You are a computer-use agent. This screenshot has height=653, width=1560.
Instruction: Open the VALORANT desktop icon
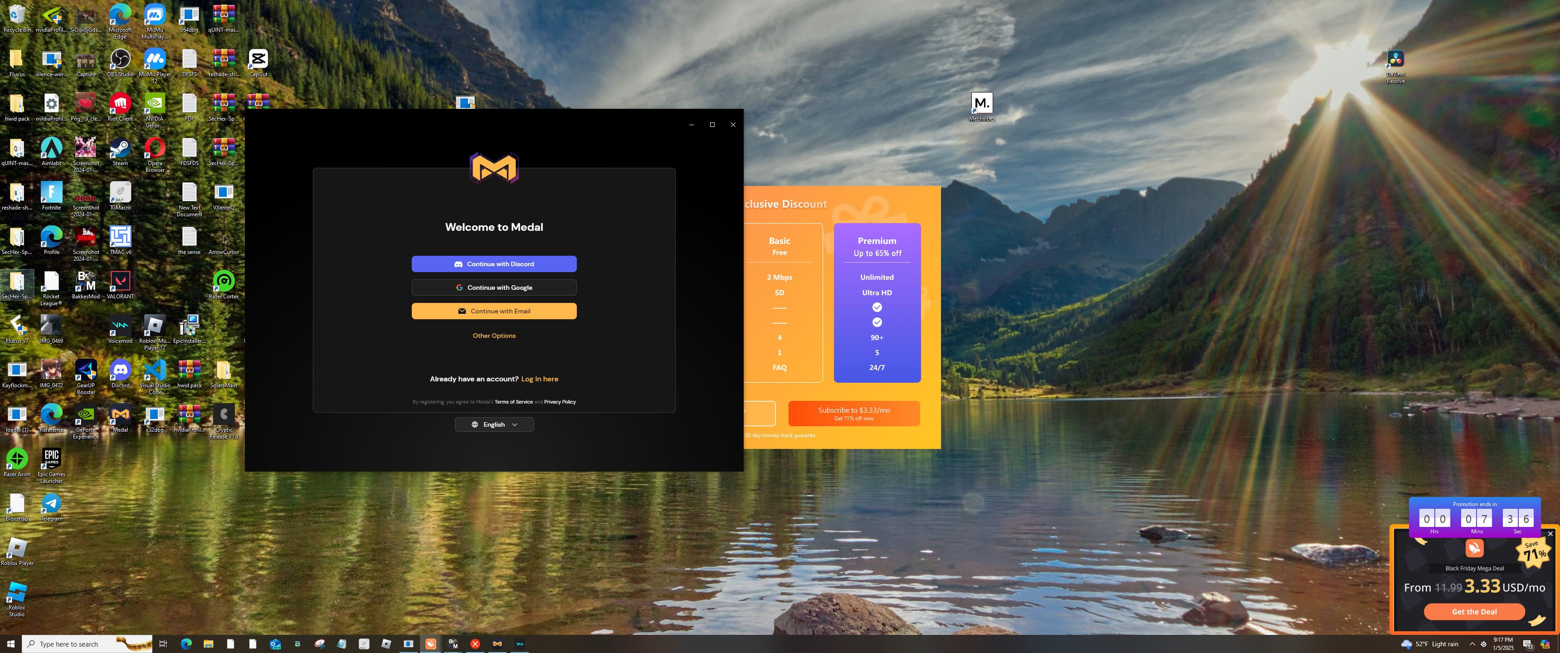(120, 282)
